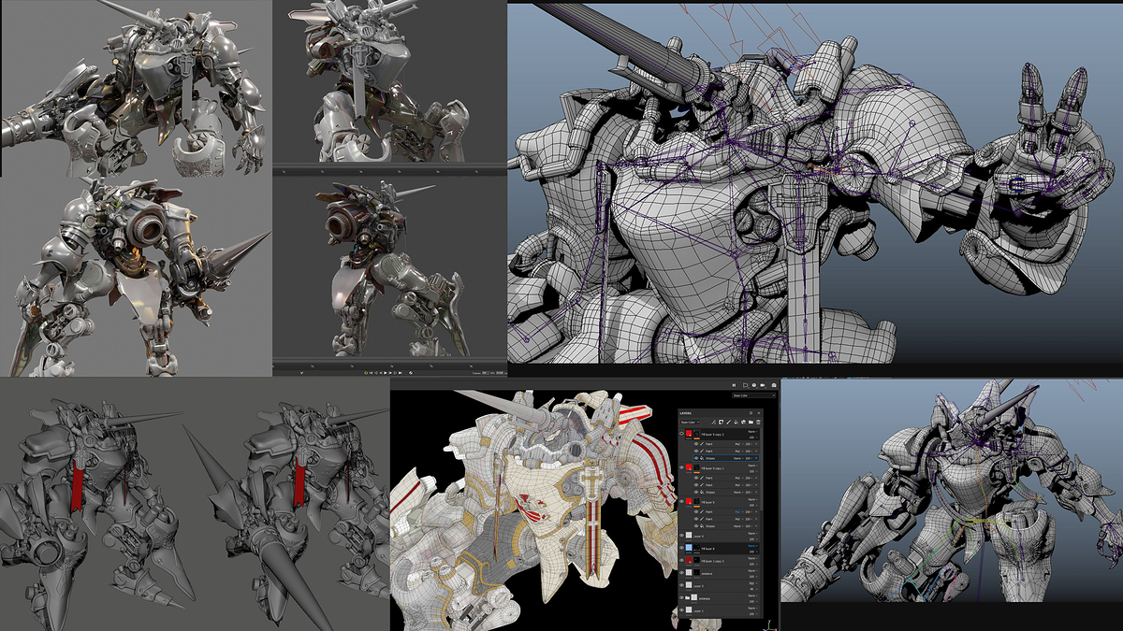
Task: Hide Layer 1 using its eye icon
Action: (681, 609)
